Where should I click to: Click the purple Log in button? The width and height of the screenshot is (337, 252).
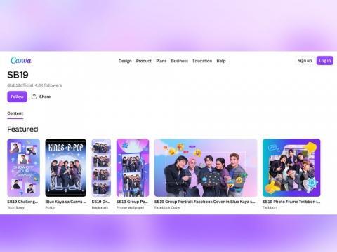point(325,61)
